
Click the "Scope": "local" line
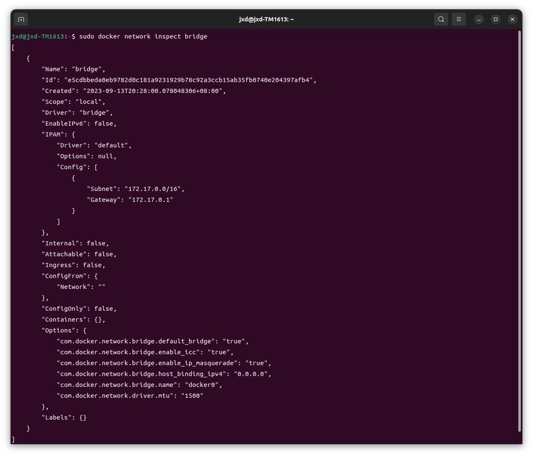coord(74,102)
